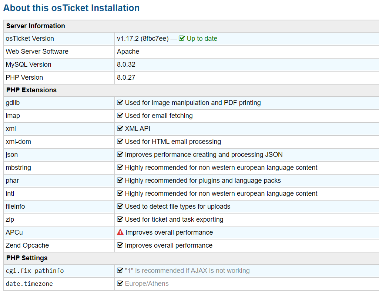Viewport: 379px width, 291px height.
Task: Click the check icon in the imap row
Action: (120, 116)
